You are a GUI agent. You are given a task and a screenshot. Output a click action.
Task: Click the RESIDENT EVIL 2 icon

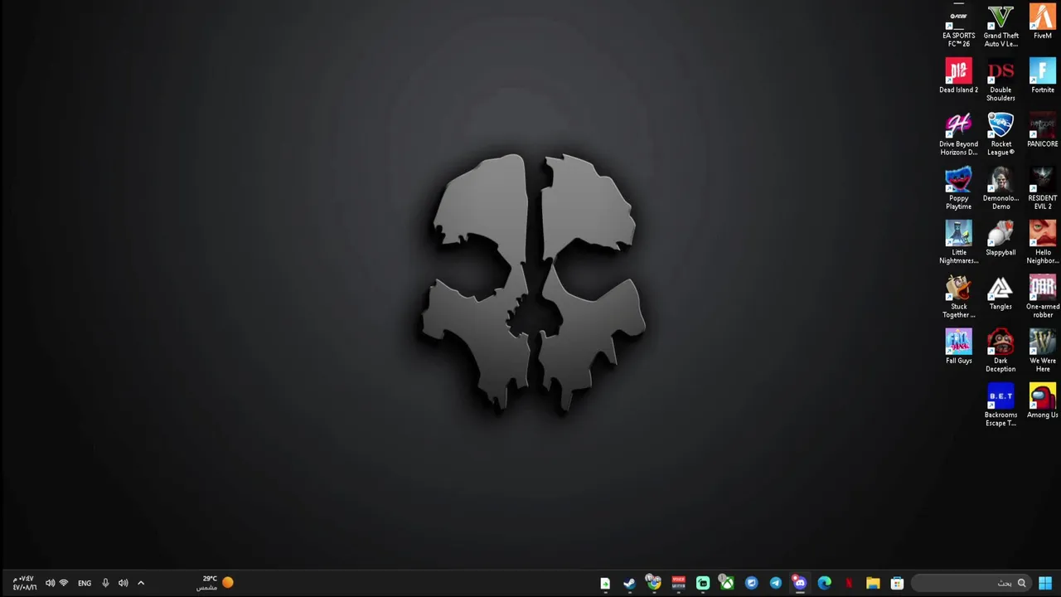[x=1043, y=188]
